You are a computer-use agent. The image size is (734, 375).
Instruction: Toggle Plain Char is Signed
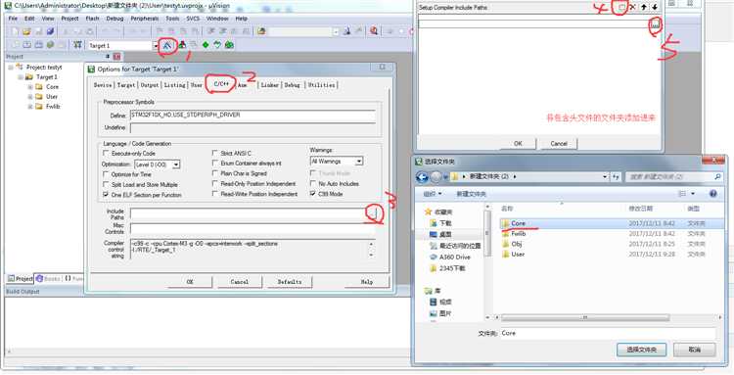tap(215, 173)
